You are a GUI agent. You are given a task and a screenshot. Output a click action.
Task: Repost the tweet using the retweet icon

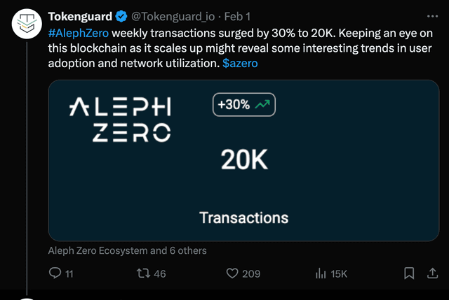pyautogui.click(x=143, y=273)
